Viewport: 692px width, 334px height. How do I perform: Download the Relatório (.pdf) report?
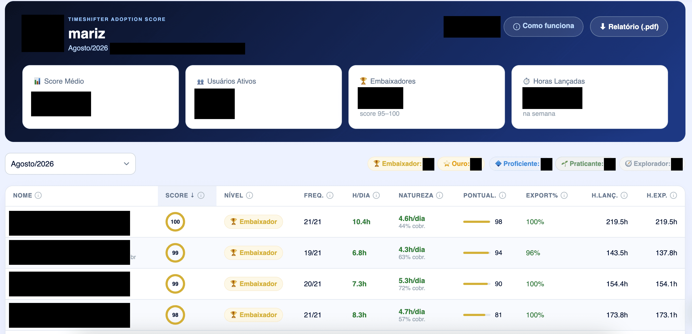coord(629,26)
